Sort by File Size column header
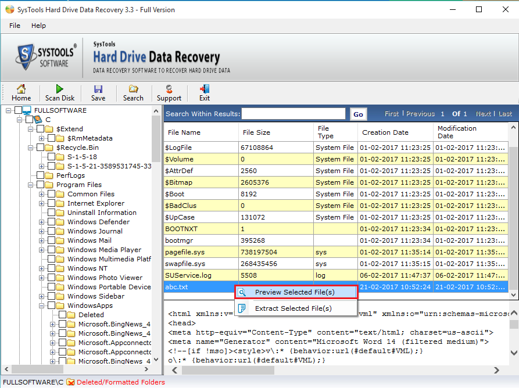 pos(276,132)
